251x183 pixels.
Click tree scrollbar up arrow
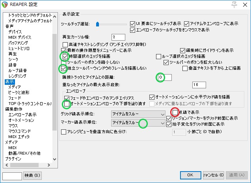coord(55,17)
